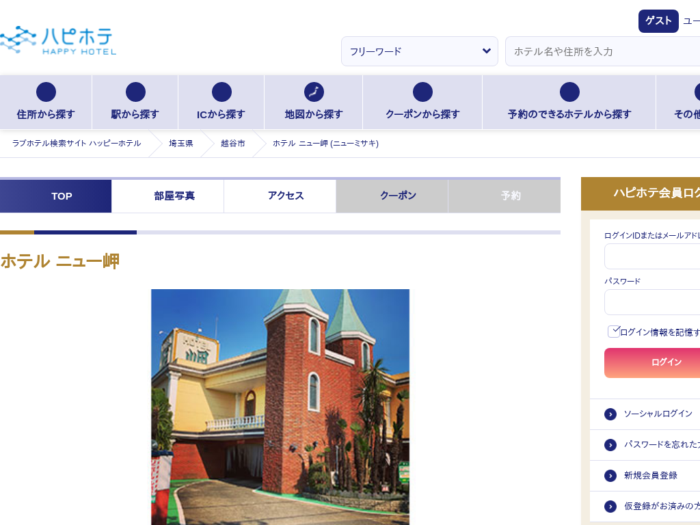Viewport: 700px width, 525px height.
Task: Click the arrow icon beside 仮登録がお済みの方
Action: [x=610, y=507]
